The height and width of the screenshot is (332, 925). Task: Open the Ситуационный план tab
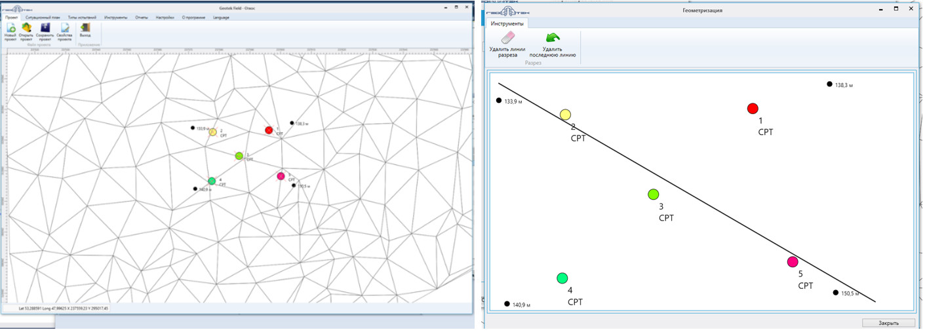pyautogui.click(x=43, y=17)
